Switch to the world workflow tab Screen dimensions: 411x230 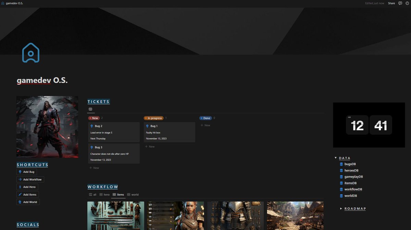133,194
